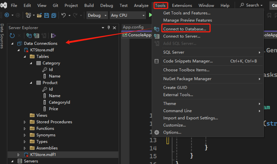Click the Product table icon
Screen dimensions: 277x164
pos(39,83)
